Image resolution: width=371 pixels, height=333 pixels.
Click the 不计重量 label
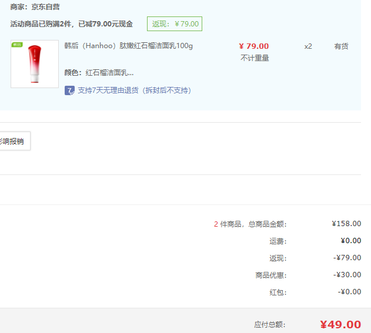(255, 58)
